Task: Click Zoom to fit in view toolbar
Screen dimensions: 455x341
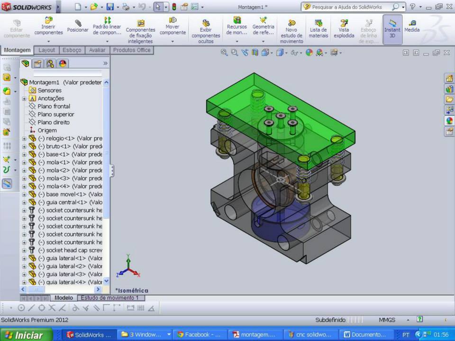Action: 224,53
